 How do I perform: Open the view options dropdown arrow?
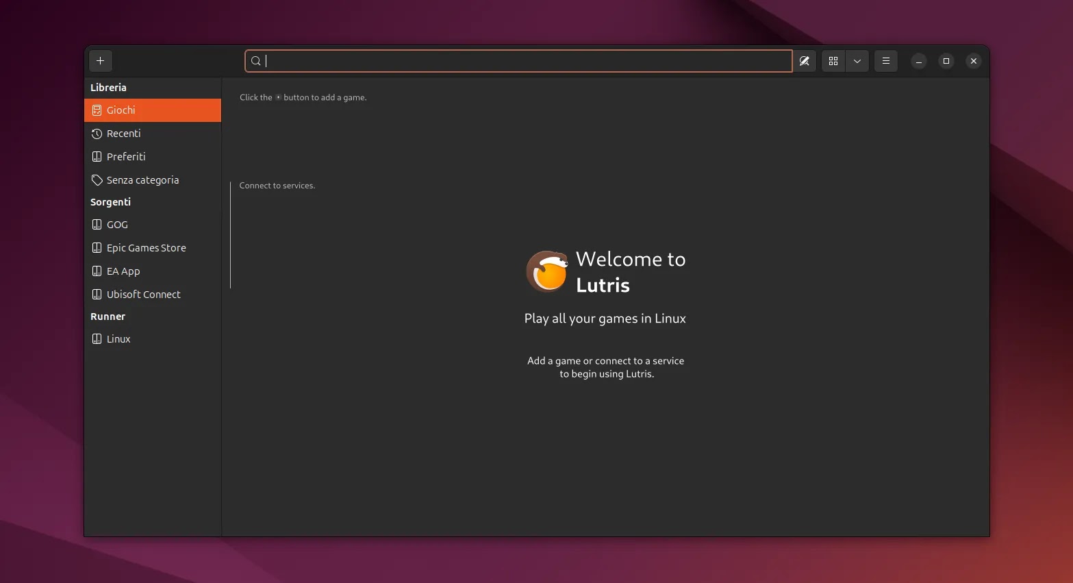[x=857, y=61]
